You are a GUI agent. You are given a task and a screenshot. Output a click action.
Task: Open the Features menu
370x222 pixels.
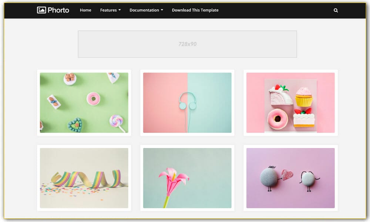coord(108,10)
